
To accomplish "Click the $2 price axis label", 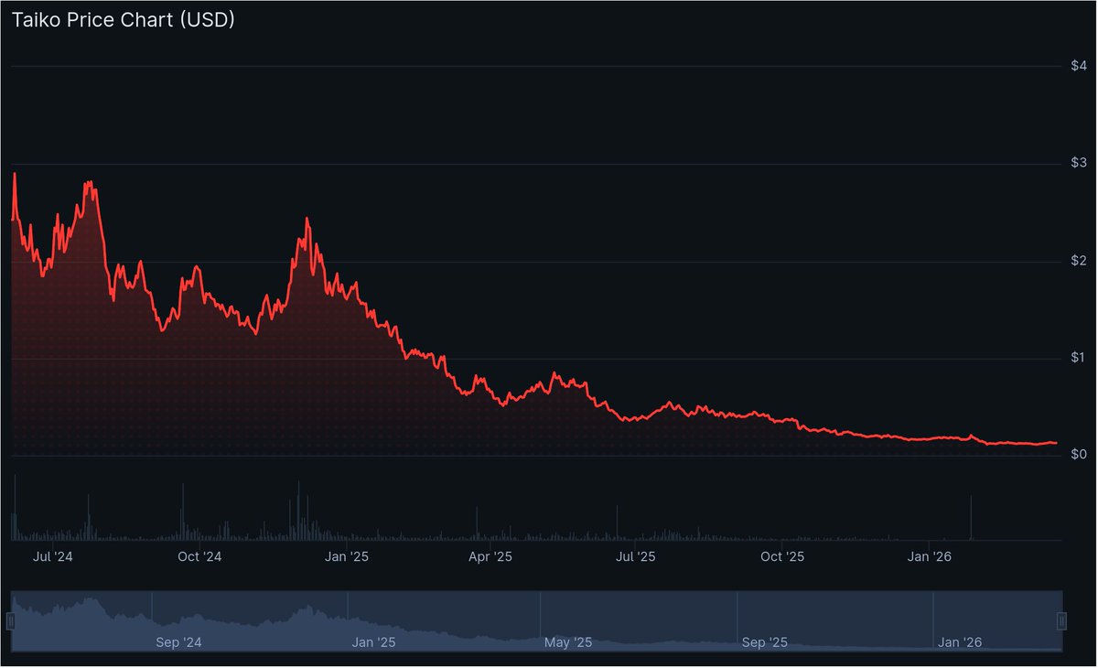I will coord(1078,261).
